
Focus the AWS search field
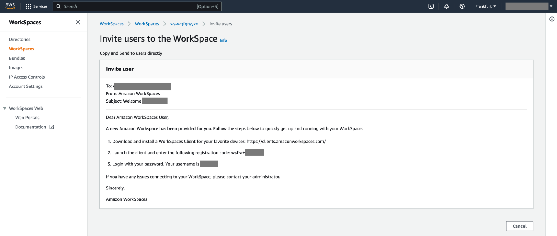[x=137, y=6]
